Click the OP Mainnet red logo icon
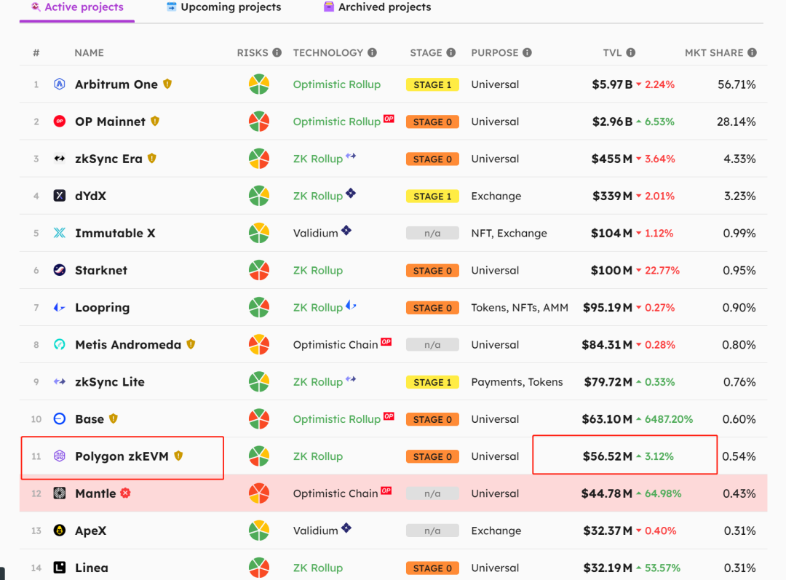 pyautogui.click(x=60, y=122)
